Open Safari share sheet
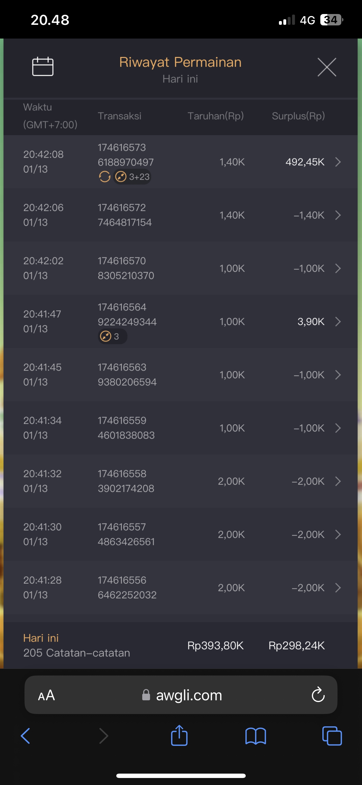Viewport: 362px width, 785px height. (179, 736)
